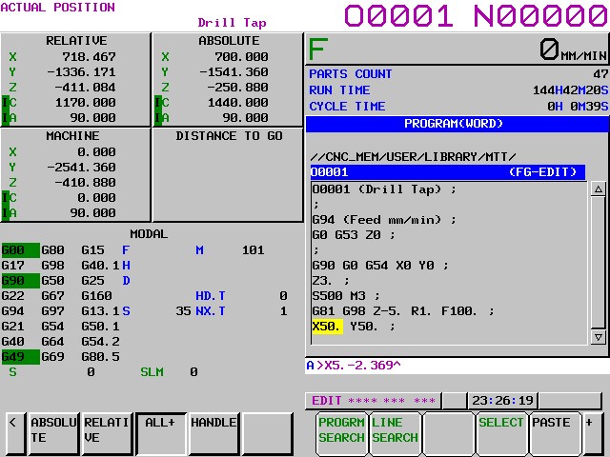Click the NX.T tool label

click(211, 311)
